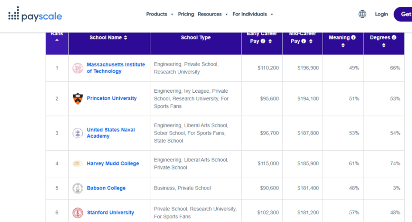Image resolution: width=412 pixels, height=222 pixels.
Task: Select Naval Academy early pay $96,700
Action: click(270, 133)
